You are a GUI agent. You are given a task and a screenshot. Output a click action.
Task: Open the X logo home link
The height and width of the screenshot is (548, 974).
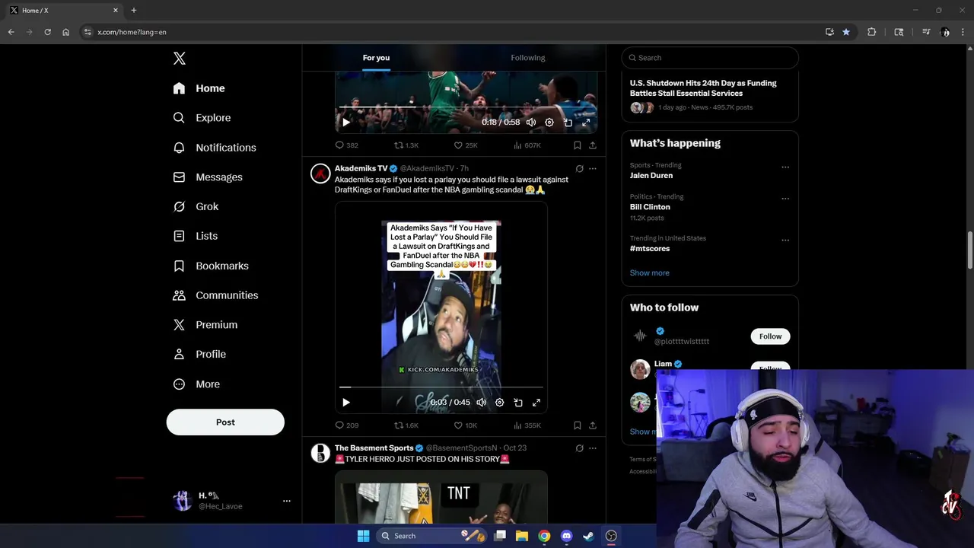[179, 59]
